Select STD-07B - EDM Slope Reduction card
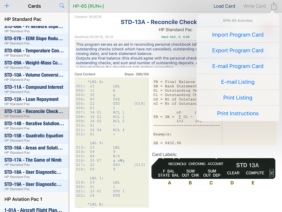Viewport: 282px width, 212px height. [x=34, y=40]
